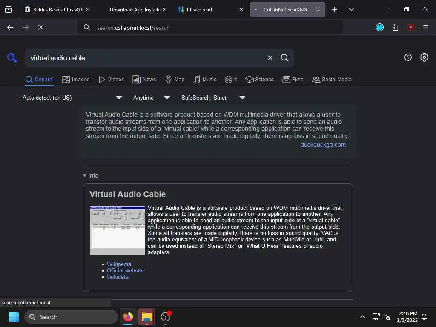
Task: Open the SafeSearch: Strict dropdown
Action: tap(213, 98)
